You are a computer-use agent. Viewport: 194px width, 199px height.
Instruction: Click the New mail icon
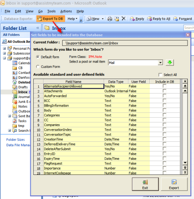point(89,19)
